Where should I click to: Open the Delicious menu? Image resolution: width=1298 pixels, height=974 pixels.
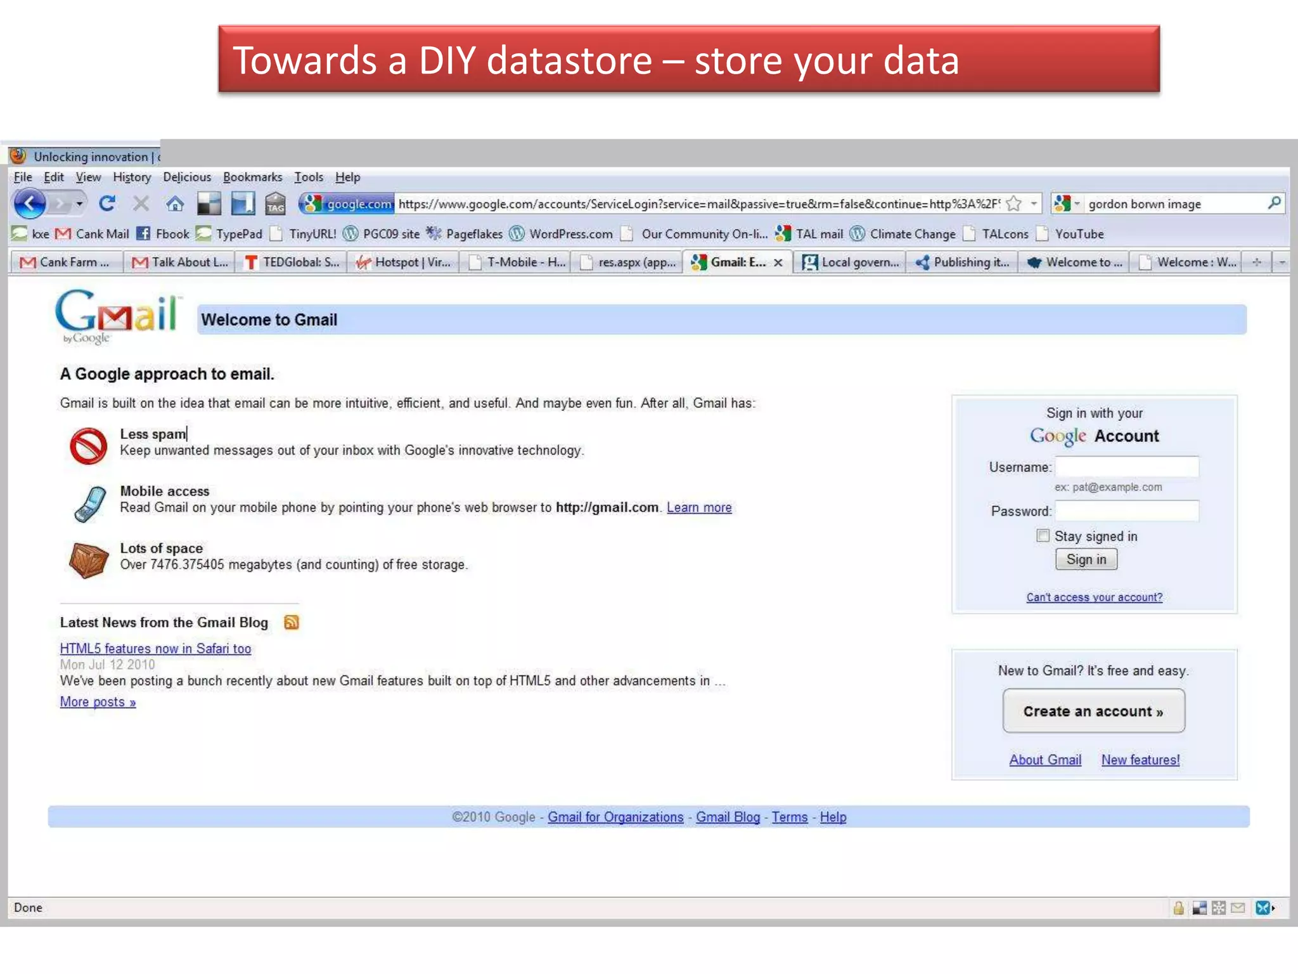click(187, 177)
